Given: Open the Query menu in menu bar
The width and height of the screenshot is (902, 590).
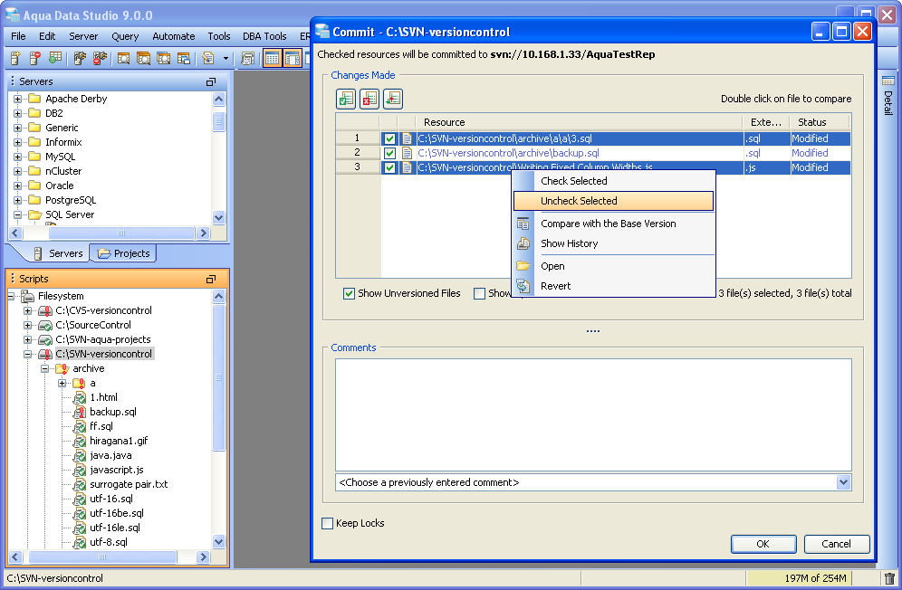Looking at the screenshot, I should click(125, 36).
